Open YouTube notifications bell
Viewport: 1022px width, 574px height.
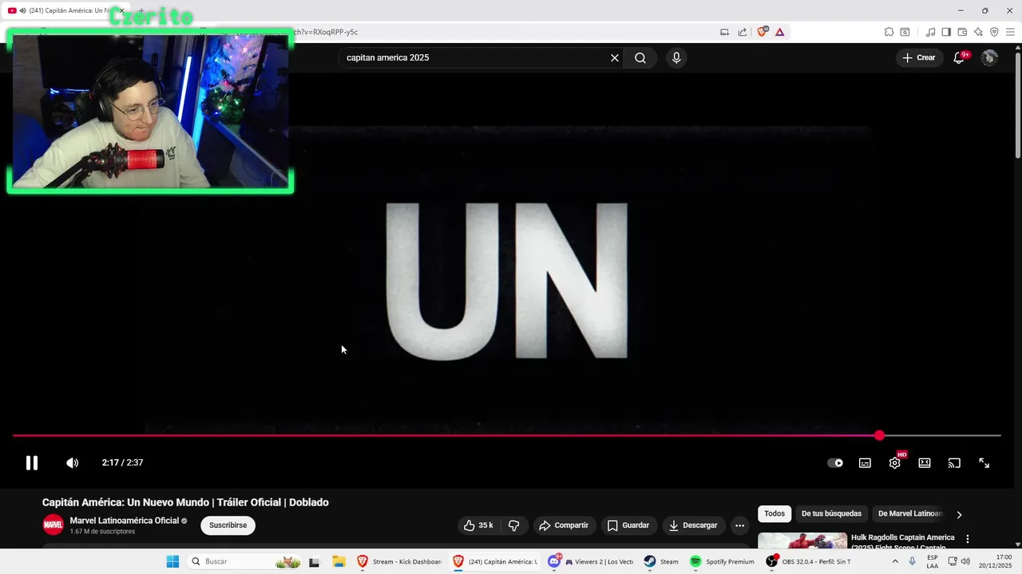(x=960, y=57)
